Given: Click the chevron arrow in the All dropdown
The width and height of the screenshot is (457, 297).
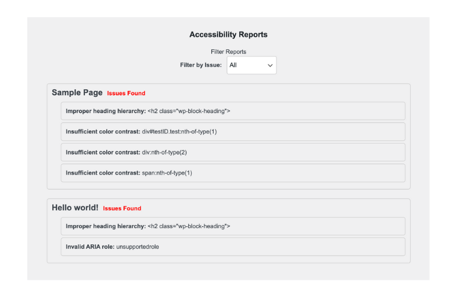Looking at the screenshot, I should 270,65.
